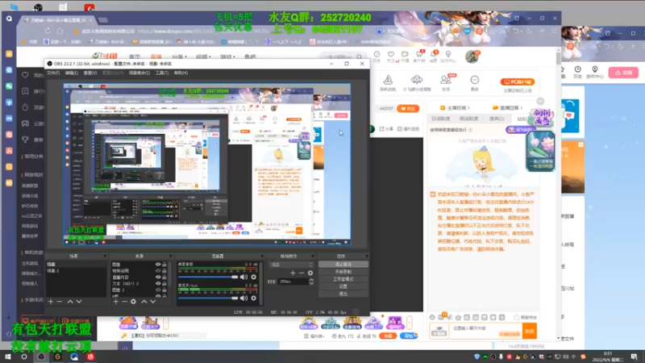Click gamepad icon in Douyu left sidebar
Screen dimensions: 645x363
26,123
